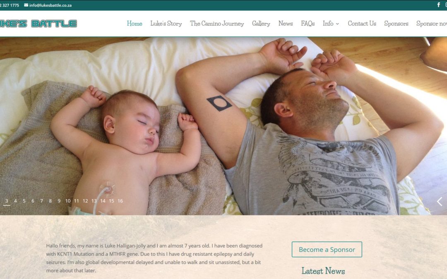447x279 pixels.
Task: Select the News menu item
Action: click(x=286, y=24)
